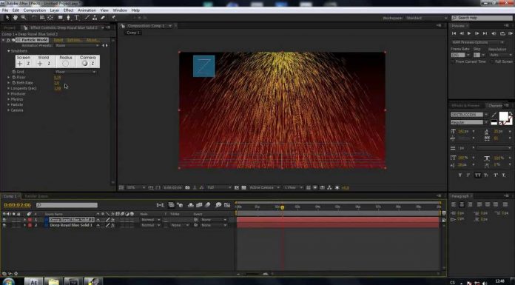Hide Deep Royal Blue Solid 1 layer
This screenshot has width=515, height=285.
[x=4, y=225]
